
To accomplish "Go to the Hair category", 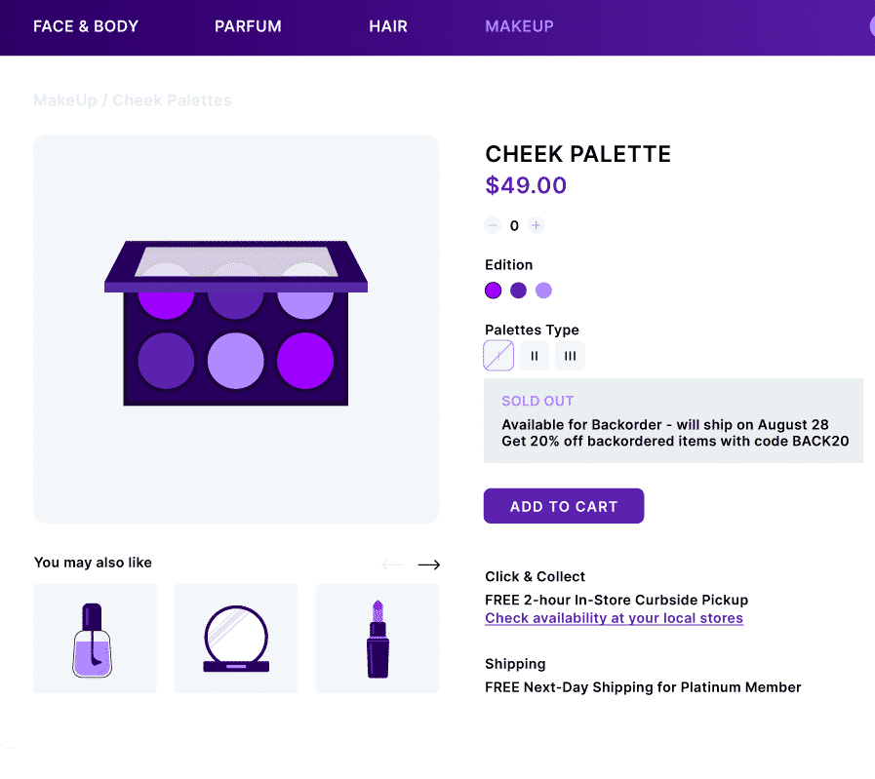I will pyautogui.click(x=388, y=26).
